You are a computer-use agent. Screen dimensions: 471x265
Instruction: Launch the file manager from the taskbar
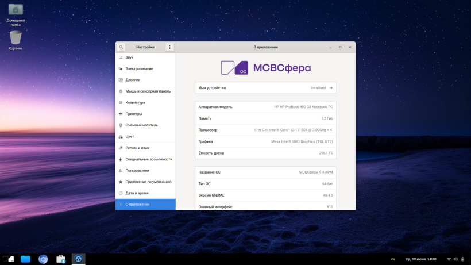[25, 259]
